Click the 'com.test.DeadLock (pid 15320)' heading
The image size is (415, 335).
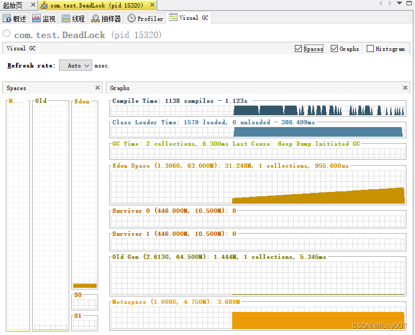coord(87,35)
